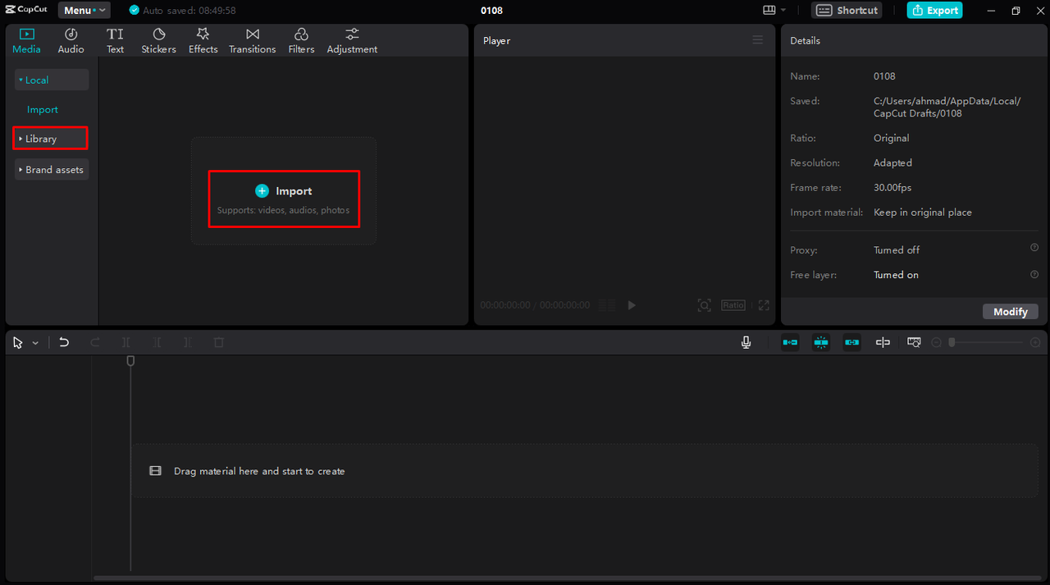Open the layout switcher dropdown
The width and height of the screenshot is (1050, 585).
pos(774,11)
